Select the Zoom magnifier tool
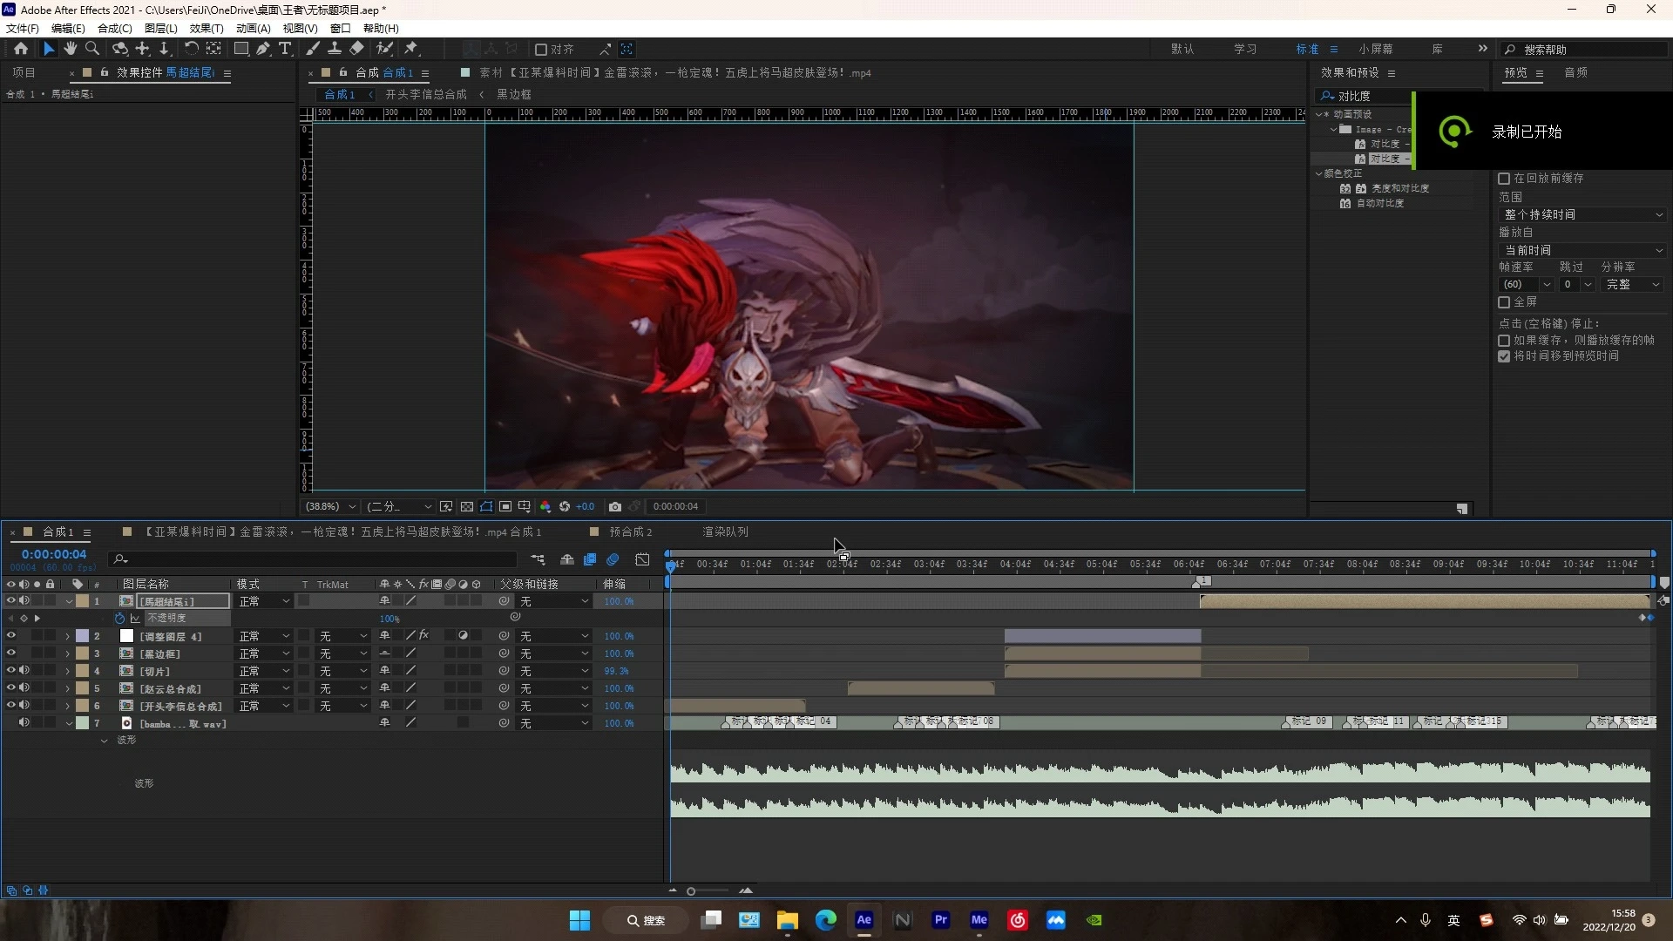1673x941 pixels. [92, 49]
